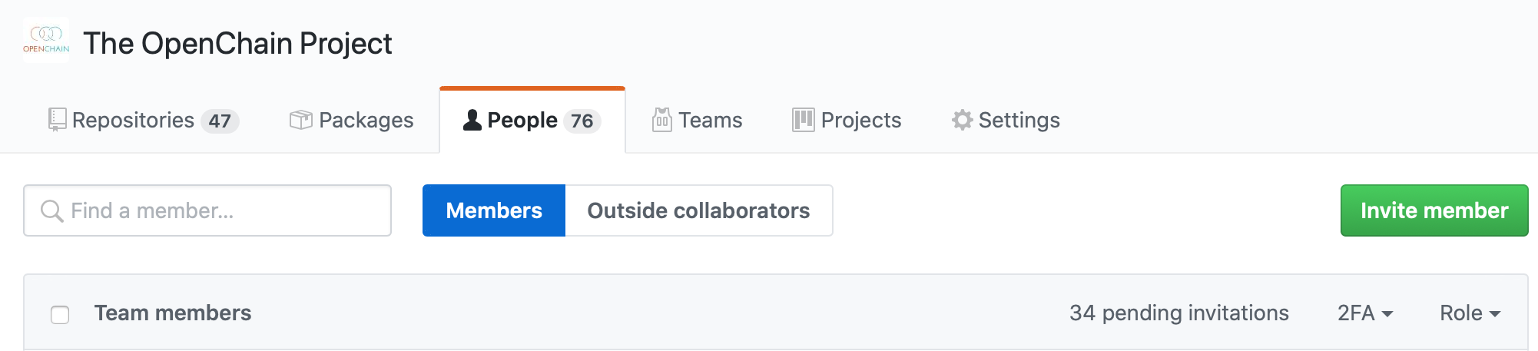
Task: Open the Teams tab
Action: coord(698,120)
